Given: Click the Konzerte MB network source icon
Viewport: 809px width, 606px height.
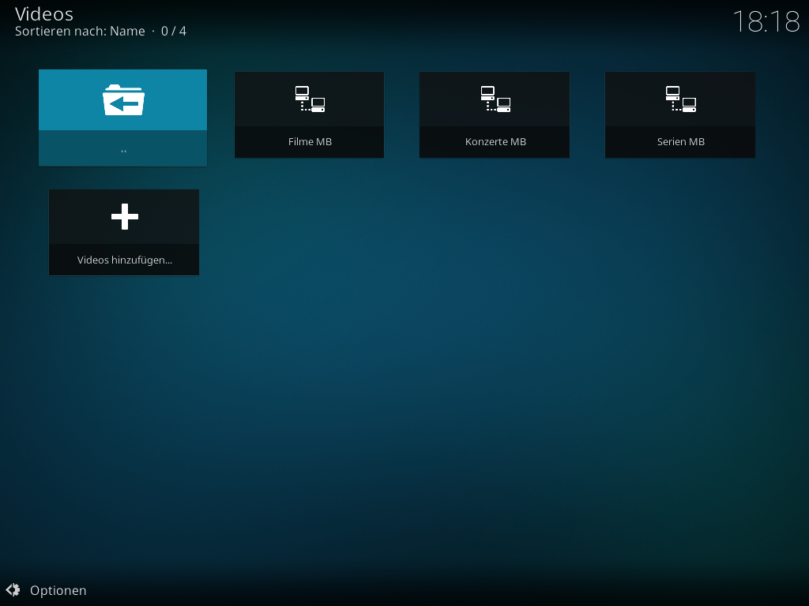Looking at the screenshot, I should click(x=495, y=99).
